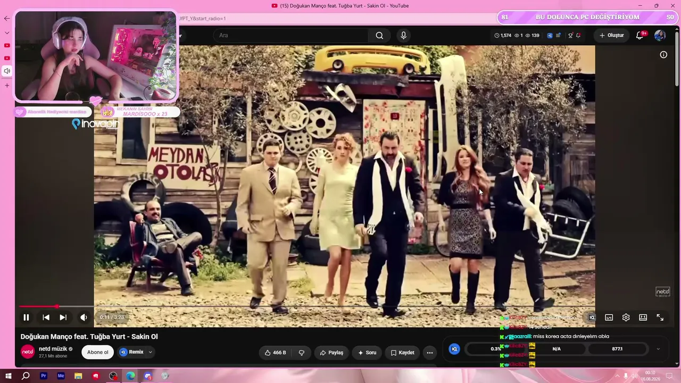This screenshot has width=681, height=383.
Task: Open video player settings gear
Action: point(626,318)
